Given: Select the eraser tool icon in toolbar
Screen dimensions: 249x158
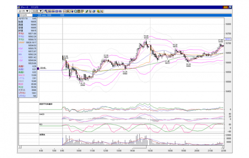Looking at the screenshot, I should click(94, 11).
